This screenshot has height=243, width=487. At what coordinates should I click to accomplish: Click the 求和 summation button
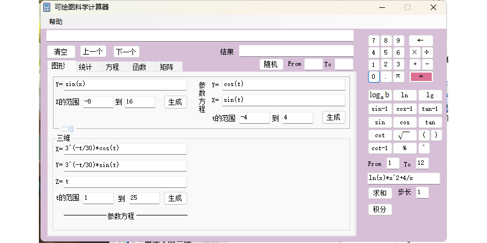tap(380, 193)
